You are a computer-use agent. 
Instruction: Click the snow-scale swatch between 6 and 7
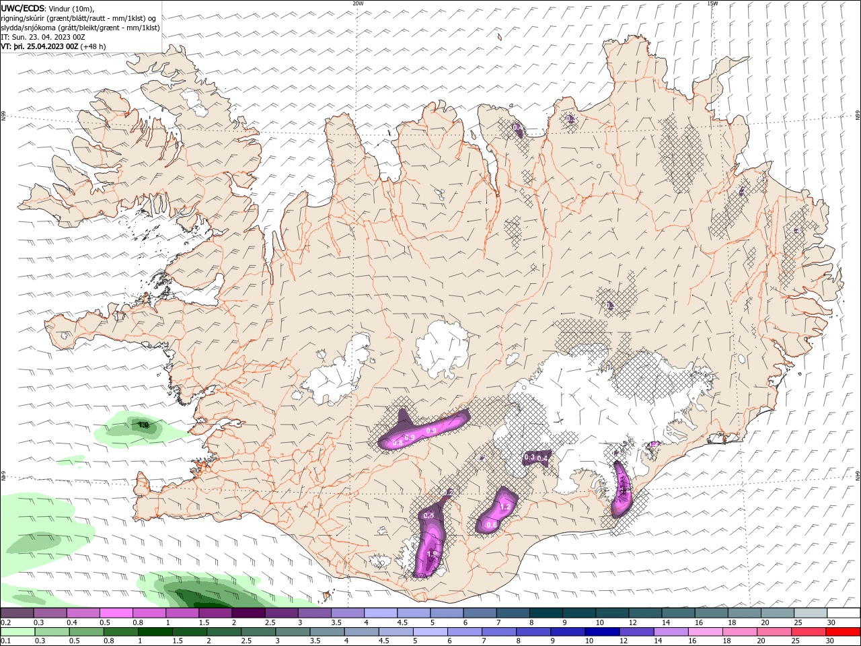coord(480,613)
